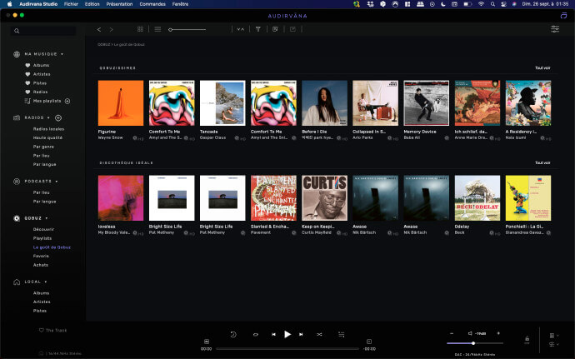Select Radios locales
575x359 pixels.
48,129
